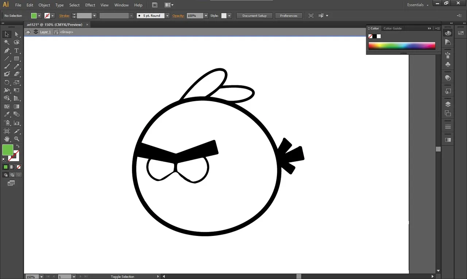Exit isolation mode with back arrow

[28, 32]
